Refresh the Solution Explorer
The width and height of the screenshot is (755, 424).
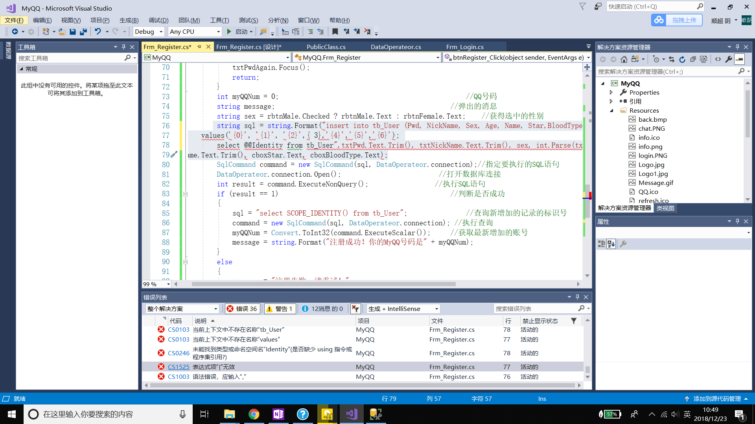pos(682,59)
